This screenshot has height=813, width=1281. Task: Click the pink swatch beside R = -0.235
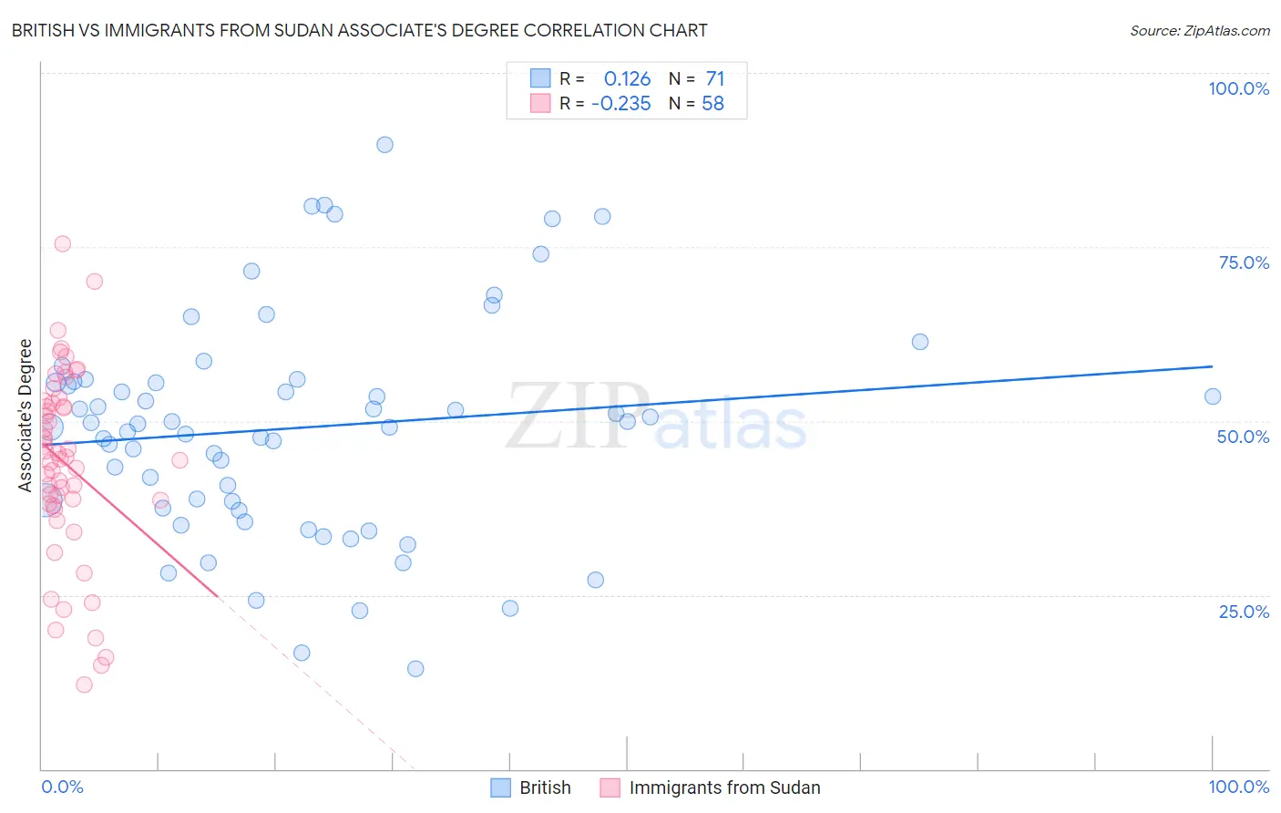click(x=540, y=103)
